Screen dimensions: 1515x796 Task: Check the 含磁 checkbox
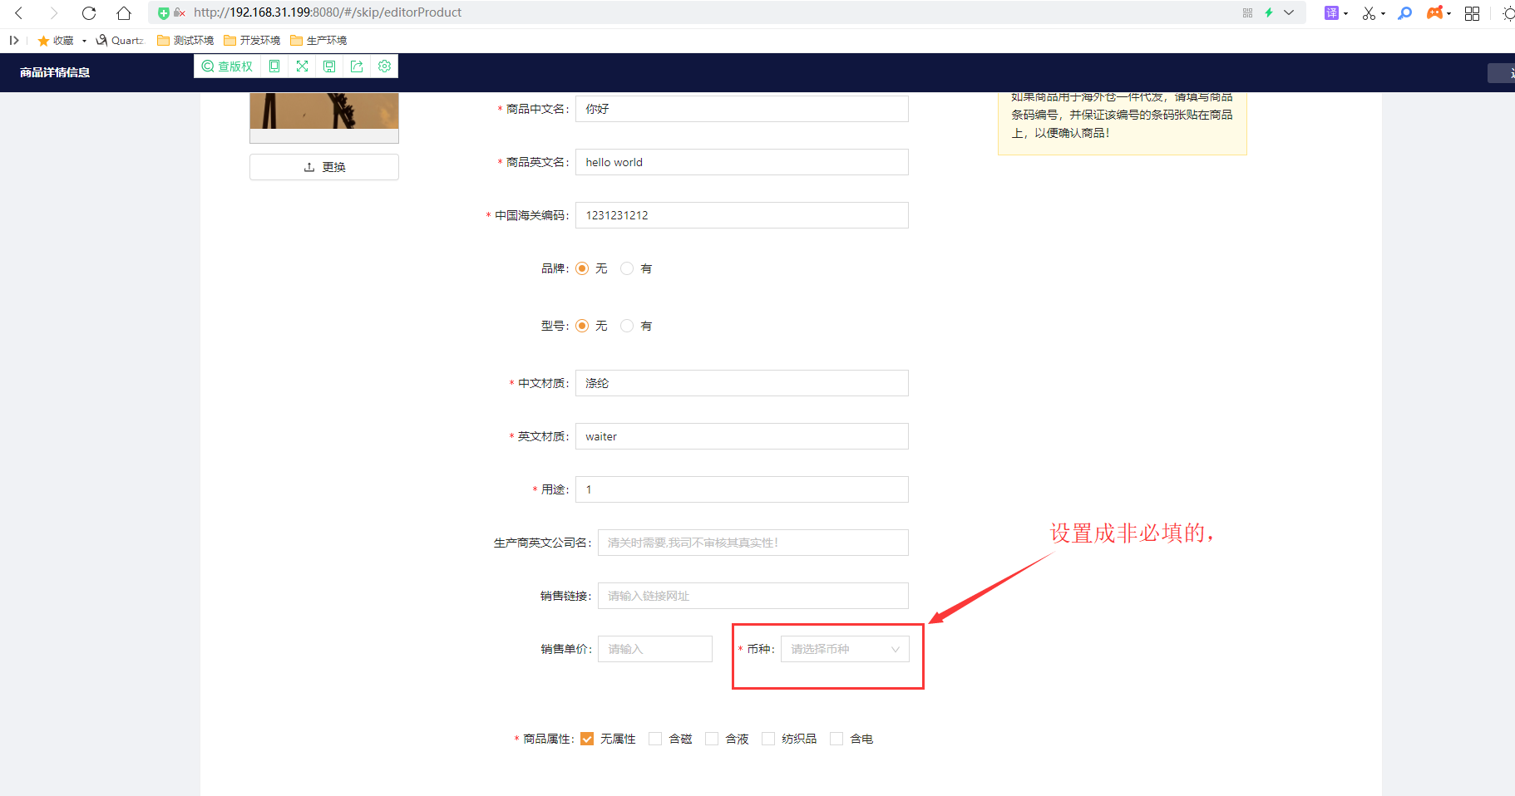(x=655, y=739)
